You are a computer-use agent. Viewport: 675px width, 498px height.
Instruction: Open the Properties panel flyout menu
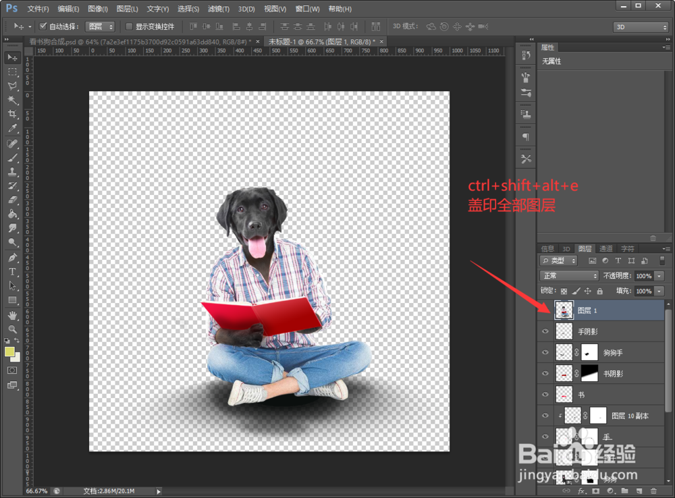[666, 47]
